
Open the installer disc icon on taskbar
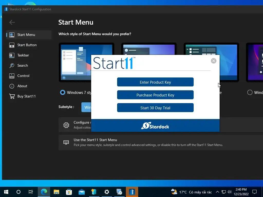tap(119, 192)
